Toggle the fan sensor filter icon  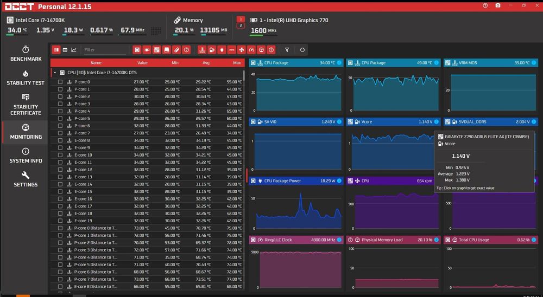pos(242,50)
